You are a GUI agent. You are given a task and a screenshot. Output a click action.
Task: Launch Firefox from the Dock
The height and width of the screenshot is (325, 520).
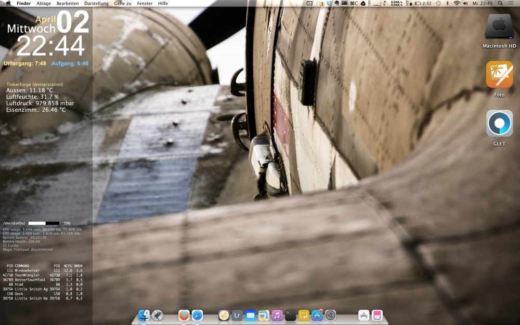point(184,315)
